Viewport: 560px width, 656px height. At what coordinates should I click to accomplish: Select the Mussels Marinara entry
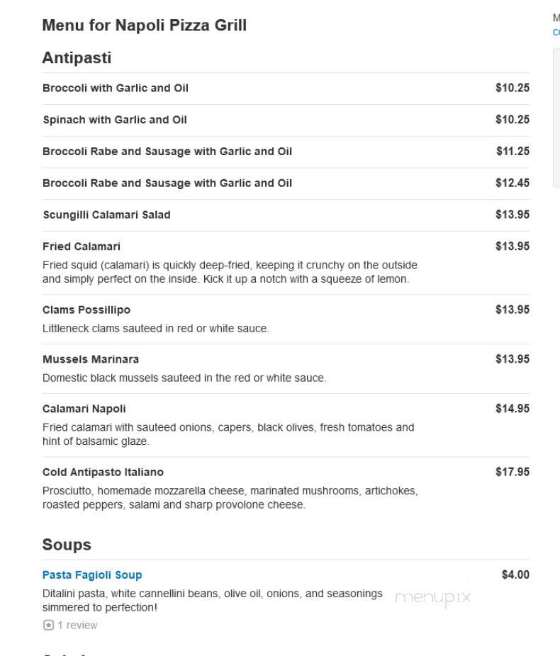(91, 359)
